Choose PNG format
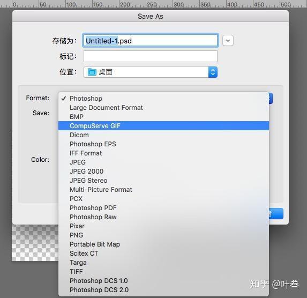 point(163,235)
